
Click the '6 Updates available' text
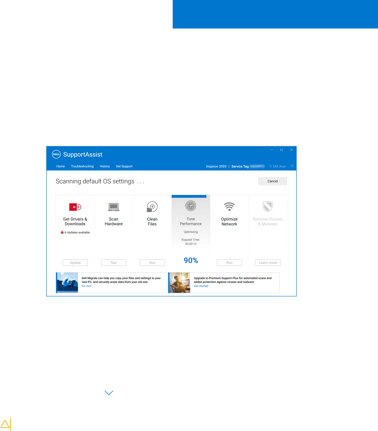click(x=77, y=233)
